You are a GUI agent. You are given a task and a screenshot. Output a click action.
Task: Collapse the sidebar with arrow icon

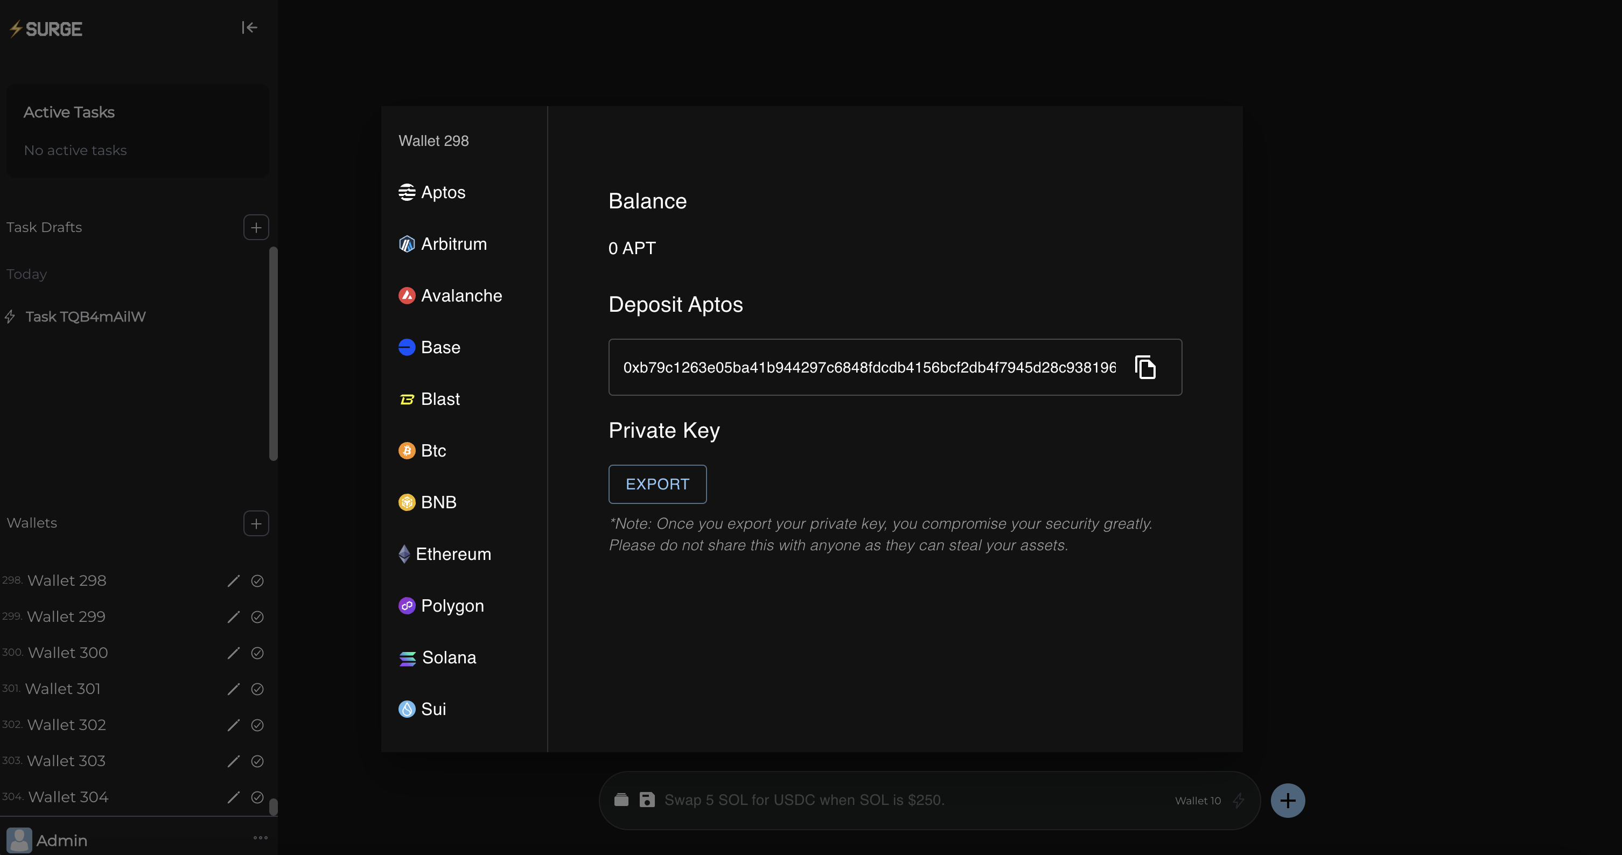tap(249, 27)
